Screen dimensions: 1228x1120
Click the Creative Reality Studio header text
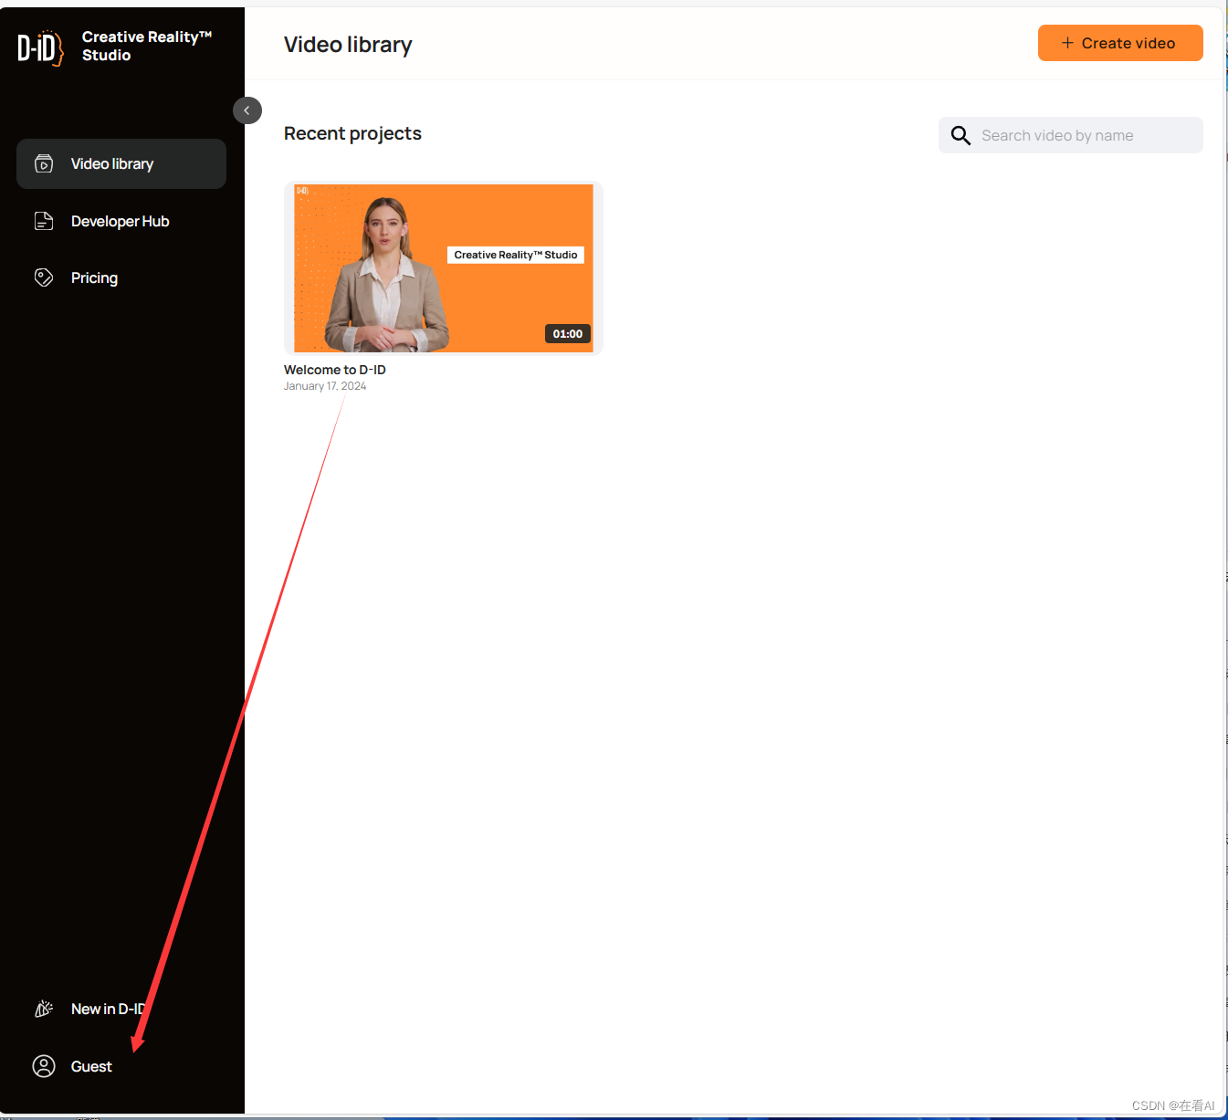point(146,46)
